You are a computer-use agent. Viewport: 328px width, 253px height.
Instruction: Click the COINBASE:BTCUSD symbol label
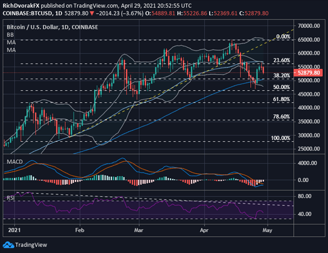point(27,13)
